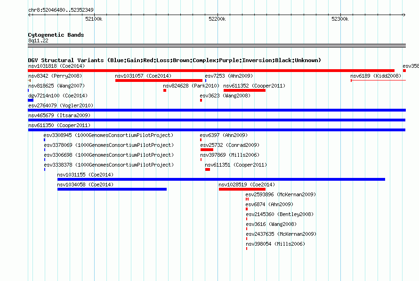The height and width of the screenshot is (281, 419).
Task: Open nsv818625 (Wang2007) variant
Action: tap(56, 86)
